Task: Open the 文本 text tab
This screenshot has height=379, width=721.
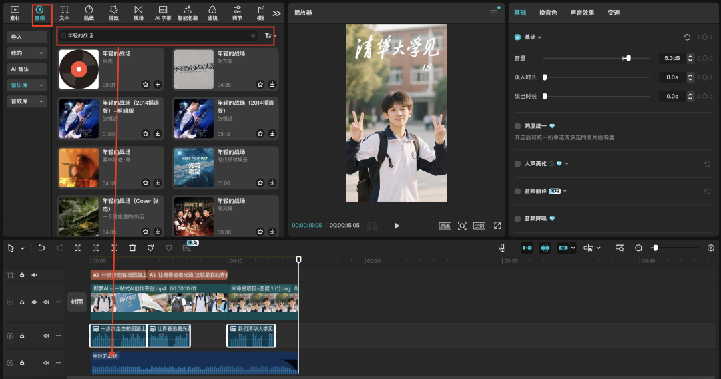Action: 64,13
